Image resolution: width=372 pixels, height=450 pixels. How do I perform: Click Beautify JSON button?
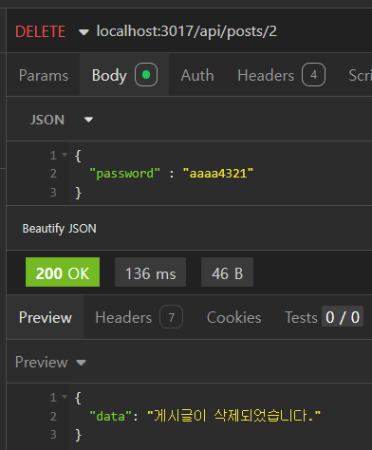[x=59, y=229]
